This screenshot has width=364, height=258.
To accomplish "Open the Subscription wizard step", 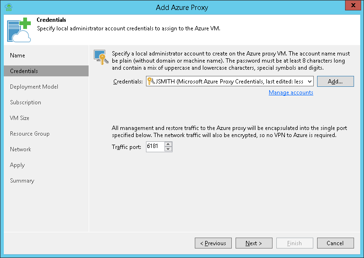I will pyautogui.click(x=26, y=102).
